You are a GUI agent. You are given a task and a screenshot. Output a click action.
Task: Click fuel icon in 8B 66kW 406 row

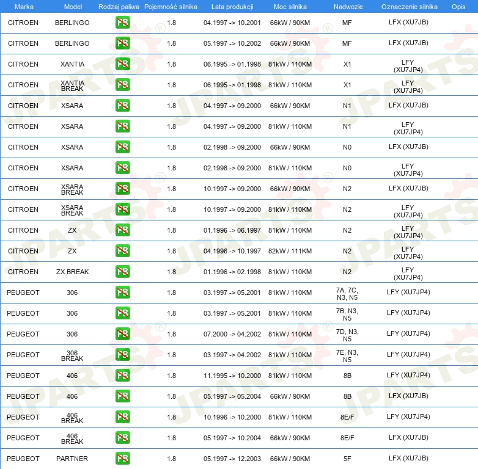click(x=122, y=396)
